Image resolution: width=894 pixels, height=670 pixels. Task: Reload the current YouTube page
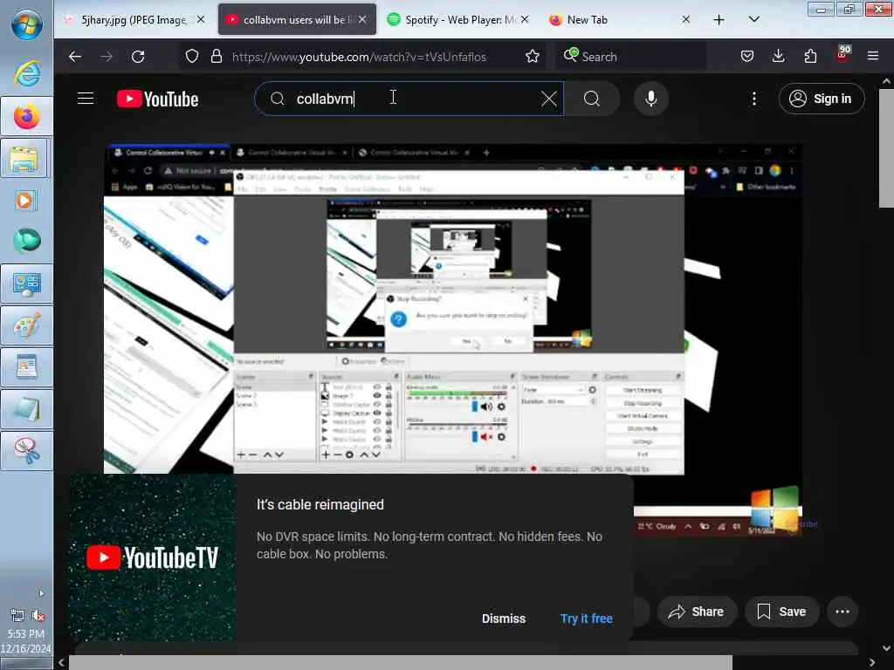(x=138, y=57)
